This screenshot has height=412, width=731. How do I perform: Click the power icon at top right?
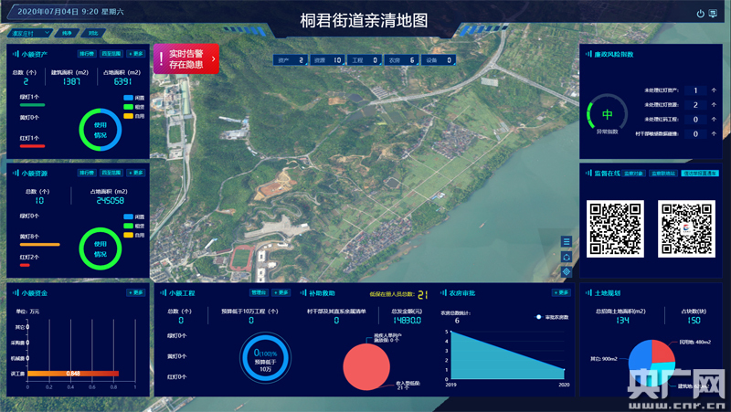point(701,14)
